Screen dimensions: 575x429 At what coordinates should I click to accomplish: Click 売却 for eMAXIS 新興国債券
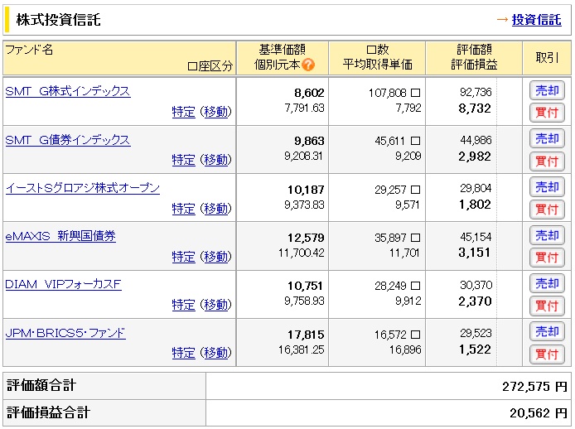coord(547,235)
